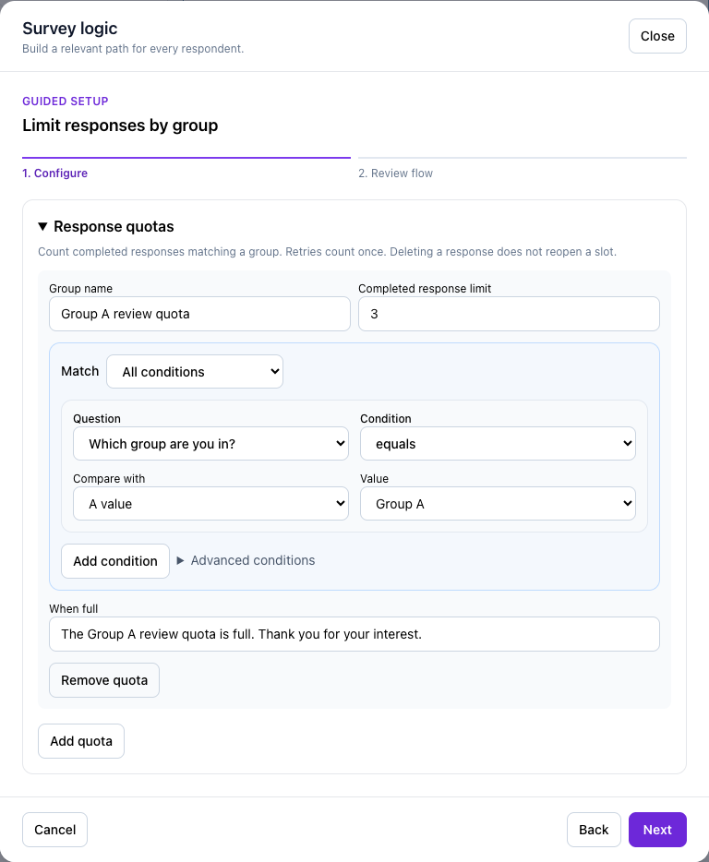Open the Match All conditions dropdown
The image size is (709, 862).
[195, 372]
